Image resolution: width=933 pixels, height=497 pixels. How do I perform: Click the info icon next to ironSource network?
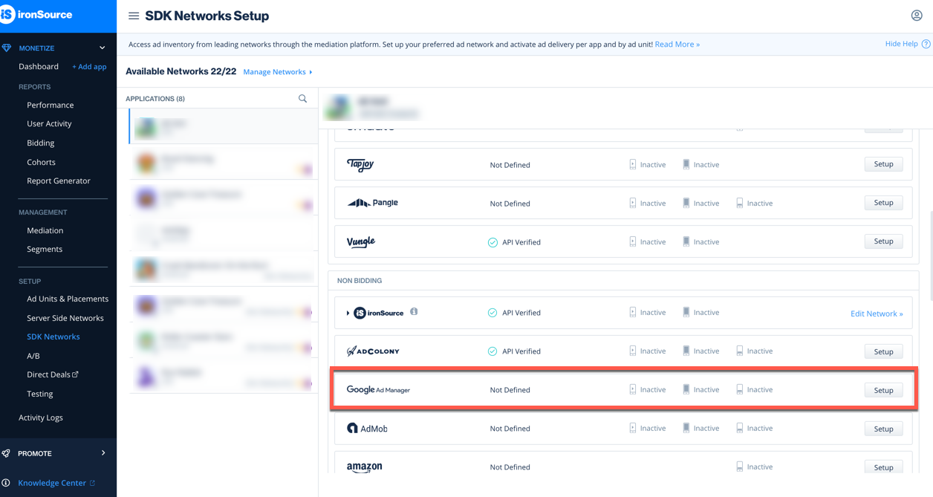tap(414, 312)
